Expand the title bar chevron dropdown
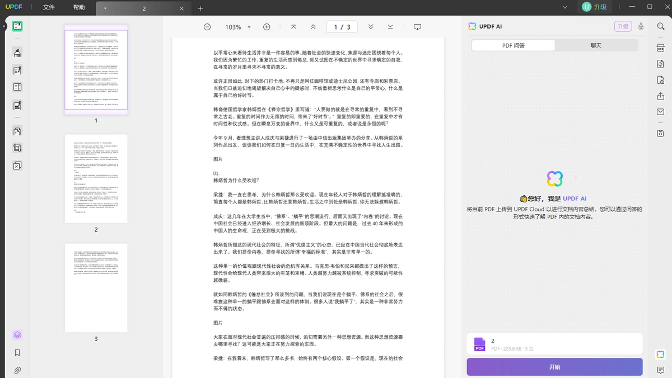672x378 pixels. 566,7
